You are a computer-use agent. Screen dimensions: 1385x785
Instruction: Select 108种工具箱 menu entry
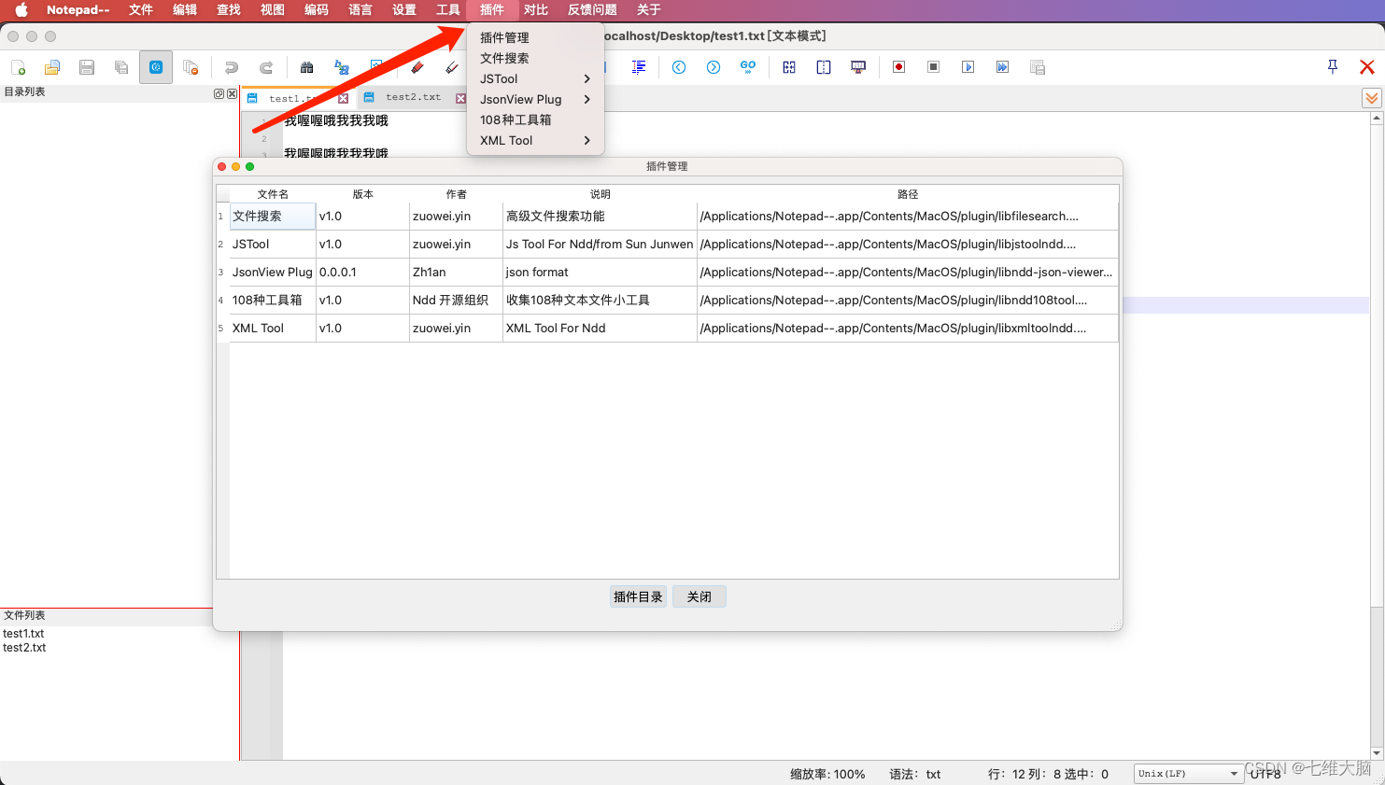click(535, 119)
